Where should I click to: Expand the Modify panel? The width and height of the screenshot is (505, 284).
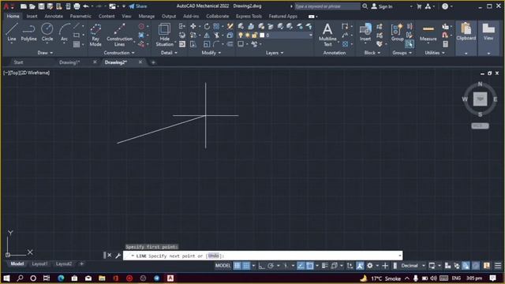pos(211,53)
